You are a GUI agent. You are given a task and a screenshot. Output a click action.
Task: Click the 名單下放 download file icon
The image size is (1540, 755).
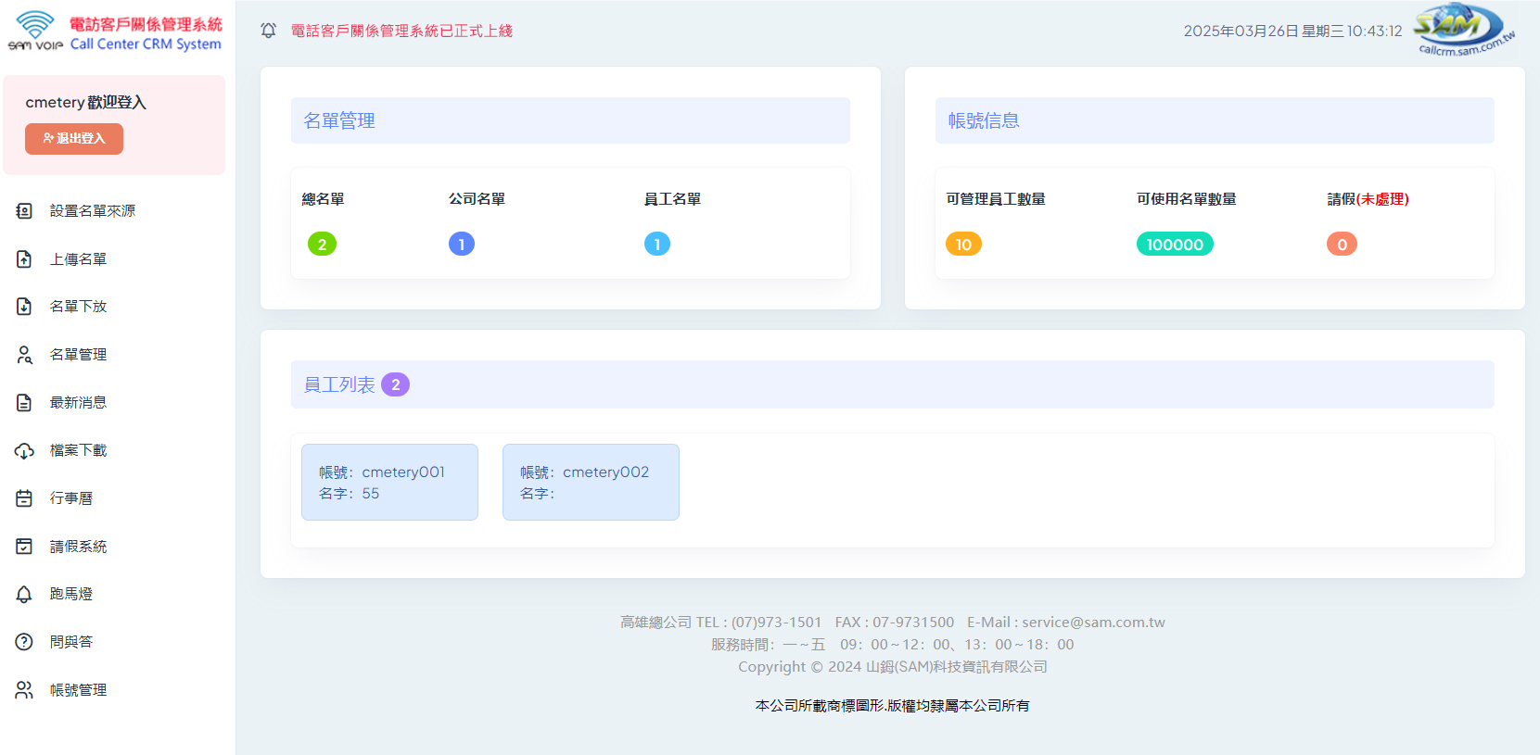point(24,307)
